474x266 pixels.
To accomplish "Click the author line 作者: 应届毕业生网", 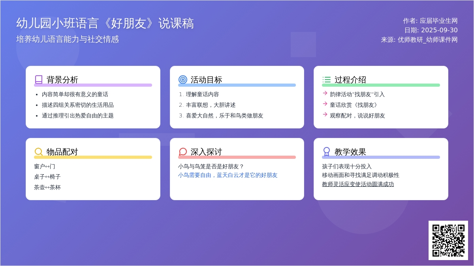I will click(430, 21).
